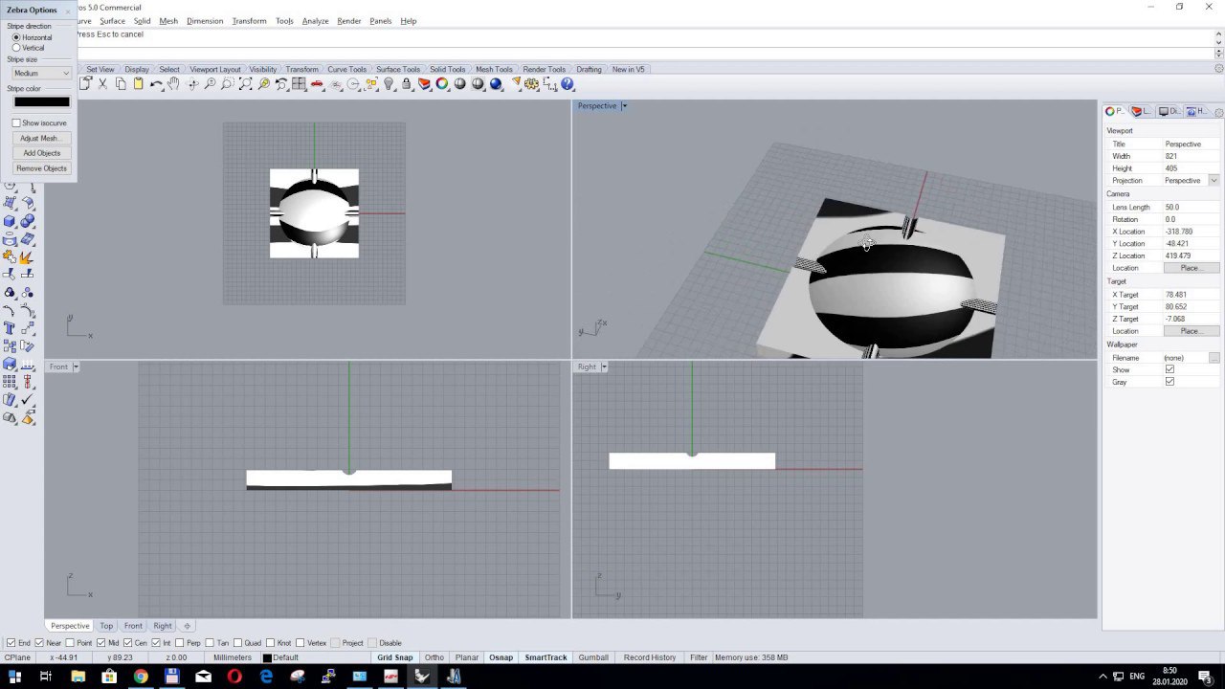Image resolution: width=1225 pixels, height=689 pixels.
Task: Pick the black Stripe color swatch
Action: (41, 101)
